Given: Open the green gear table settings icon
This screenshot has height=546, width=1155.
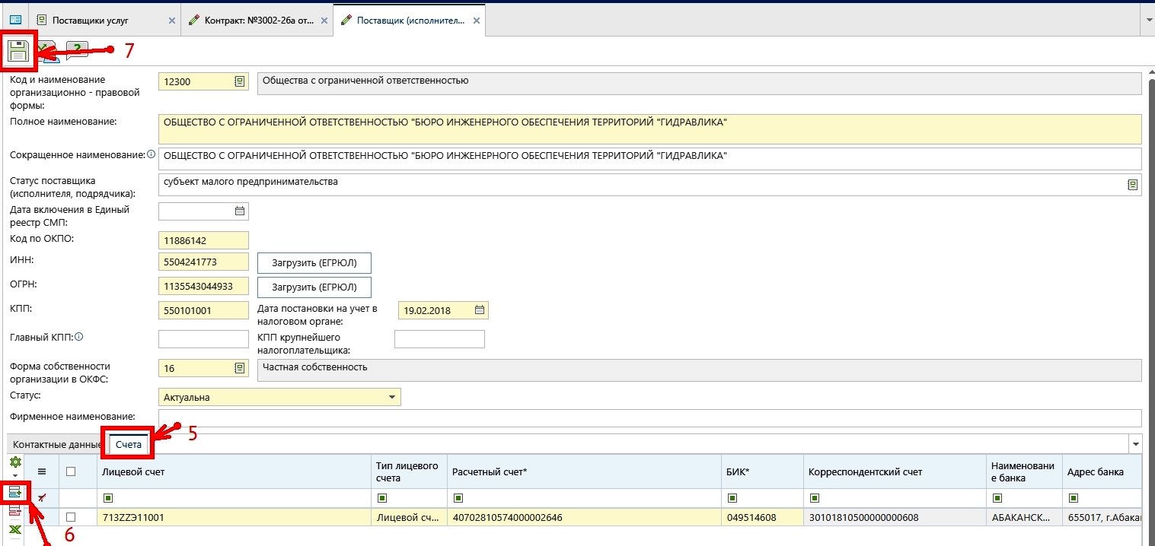Looking at the screenshot, I should coord(14,463).
